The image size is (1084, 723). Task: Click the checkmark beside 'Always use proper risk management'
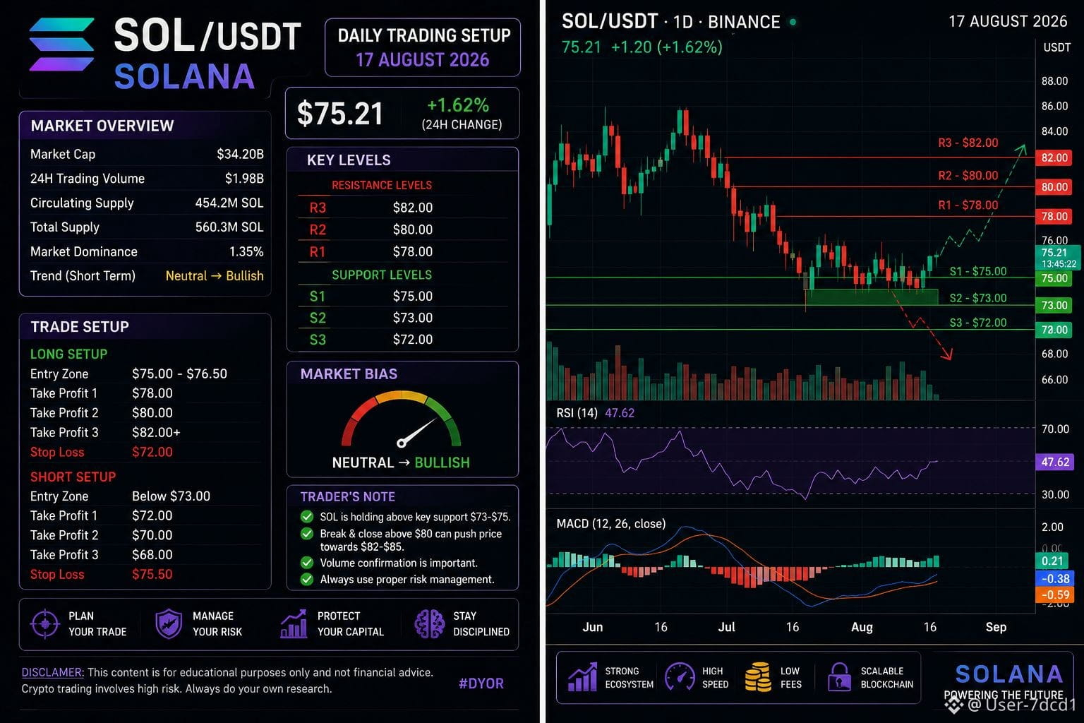(x=307, y=580)
